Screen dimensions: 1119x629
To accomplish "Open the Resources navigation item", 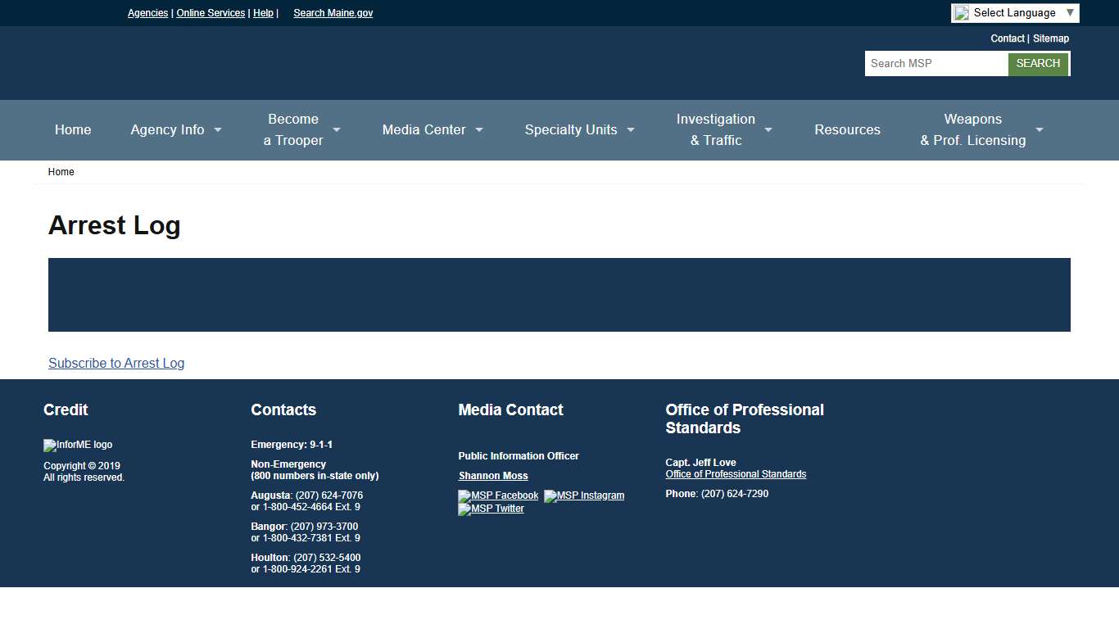I will click(847, 129).
